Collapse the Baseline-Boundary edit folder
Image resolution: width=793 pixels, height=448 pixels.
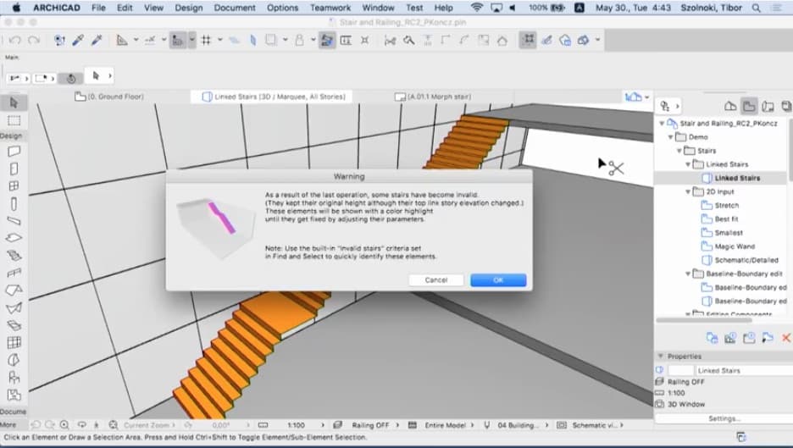click(688, 274)
